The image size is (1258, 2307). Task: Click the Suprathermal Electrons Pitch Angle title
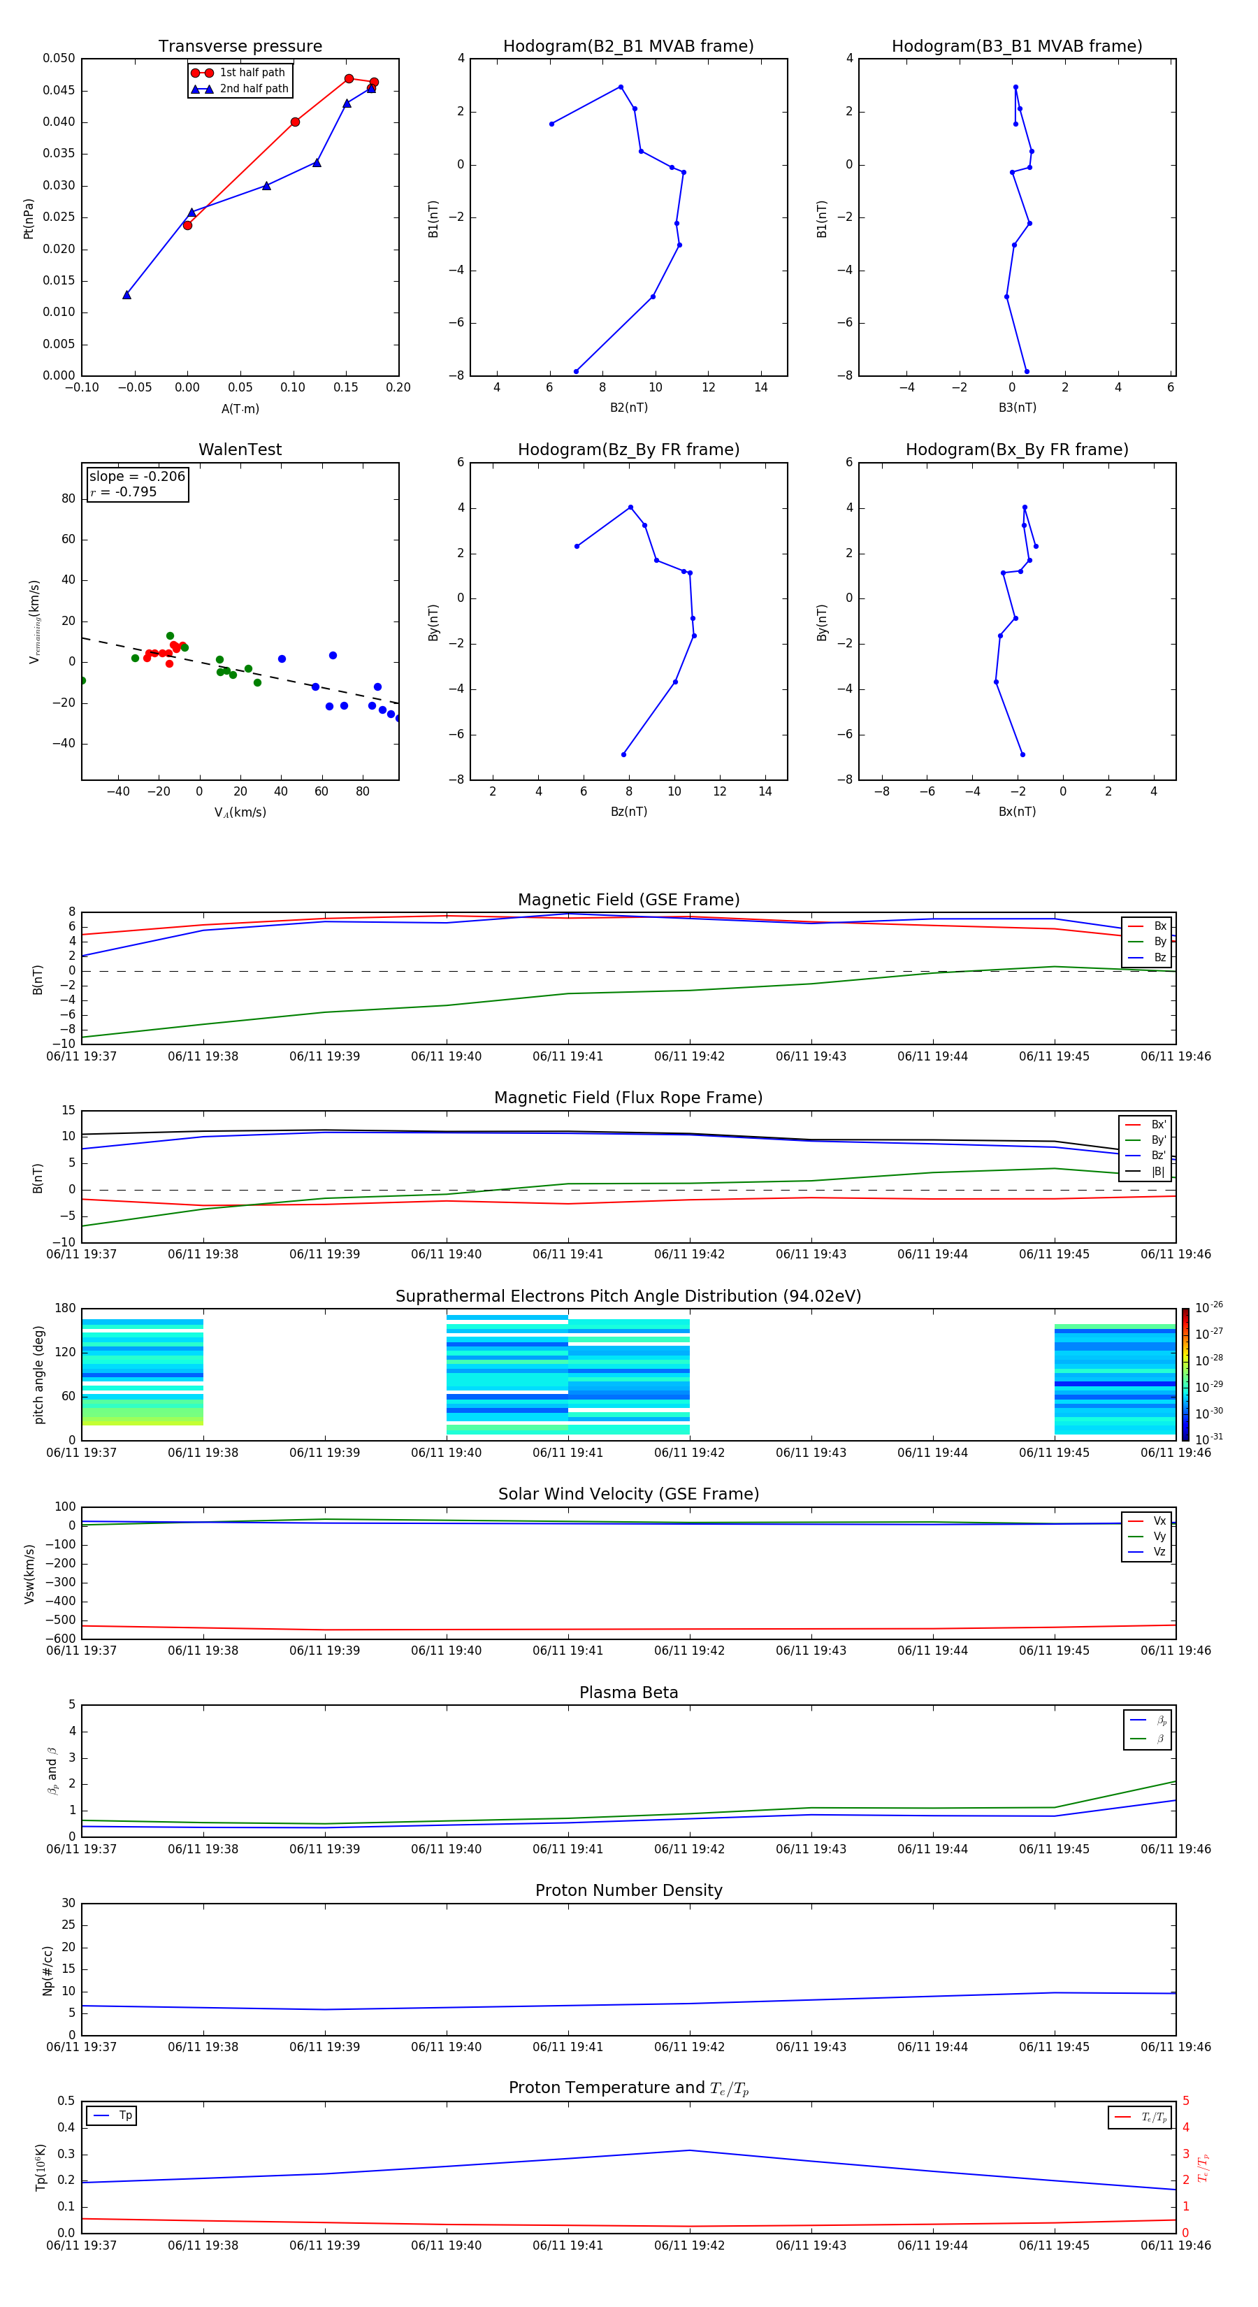click(x=628, y=1297)
